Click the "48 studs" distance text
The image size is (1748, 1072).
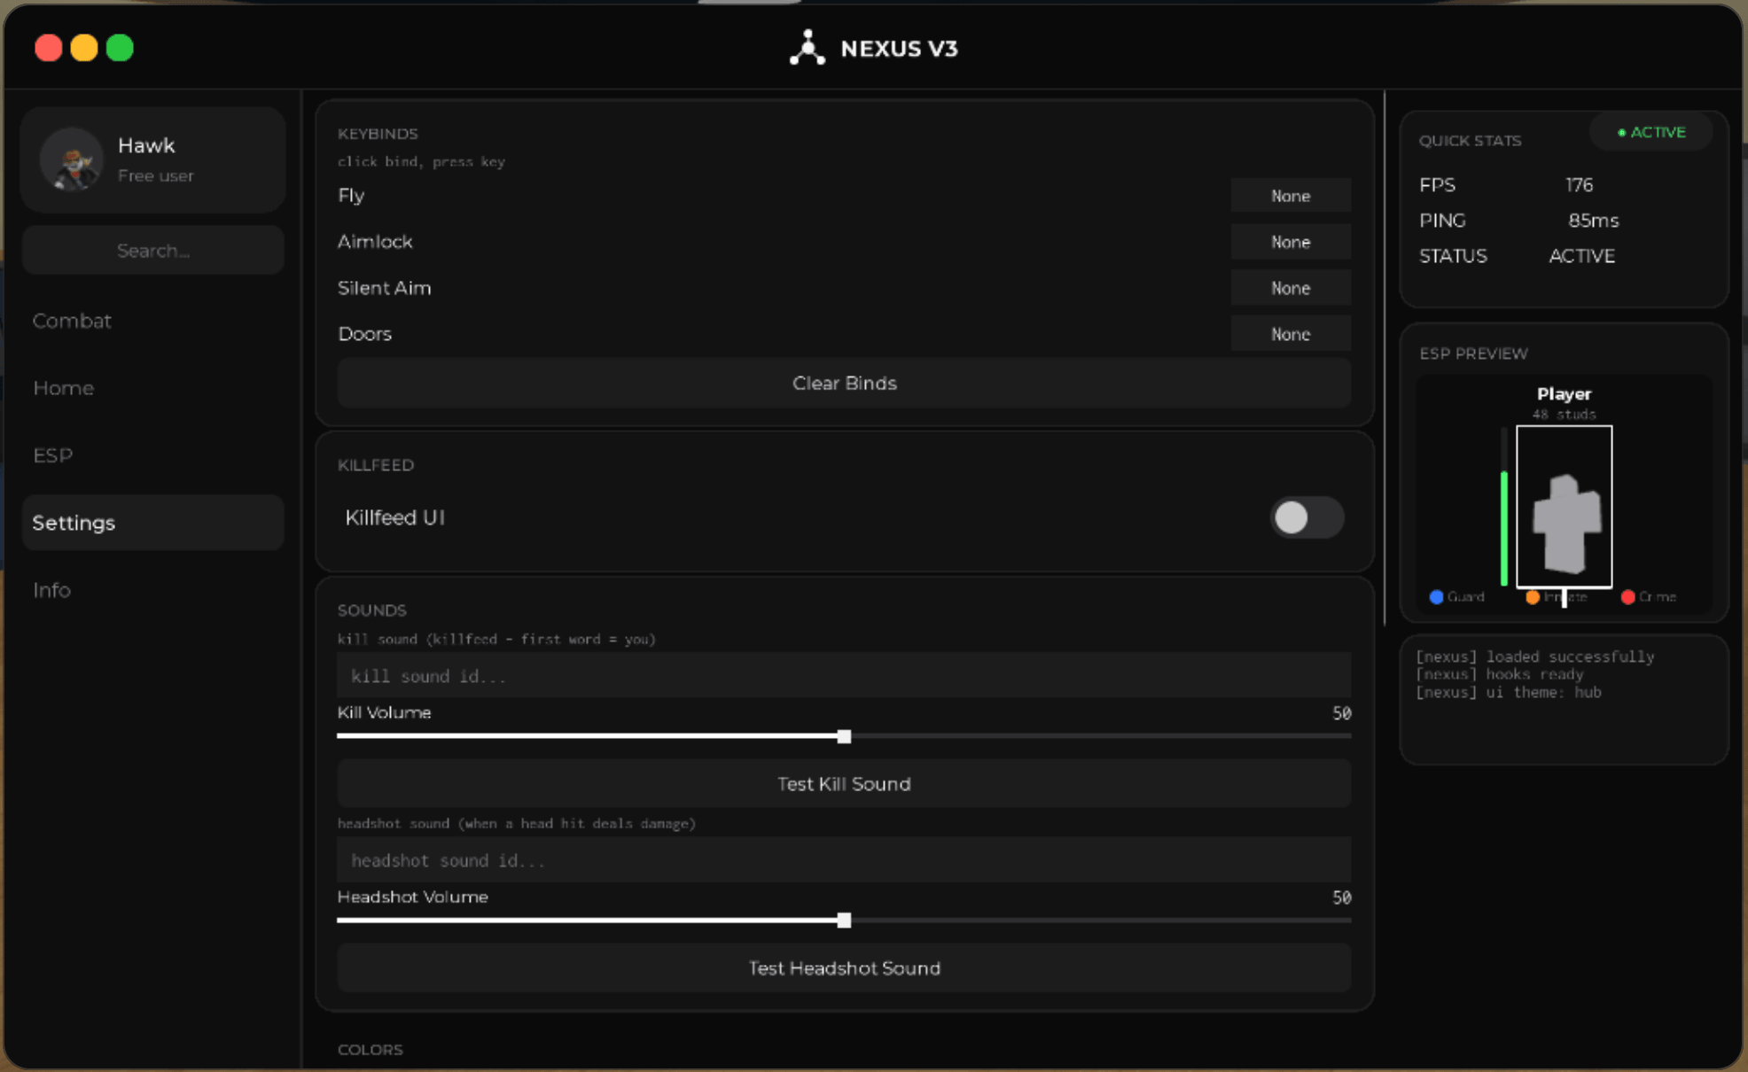1564,415
